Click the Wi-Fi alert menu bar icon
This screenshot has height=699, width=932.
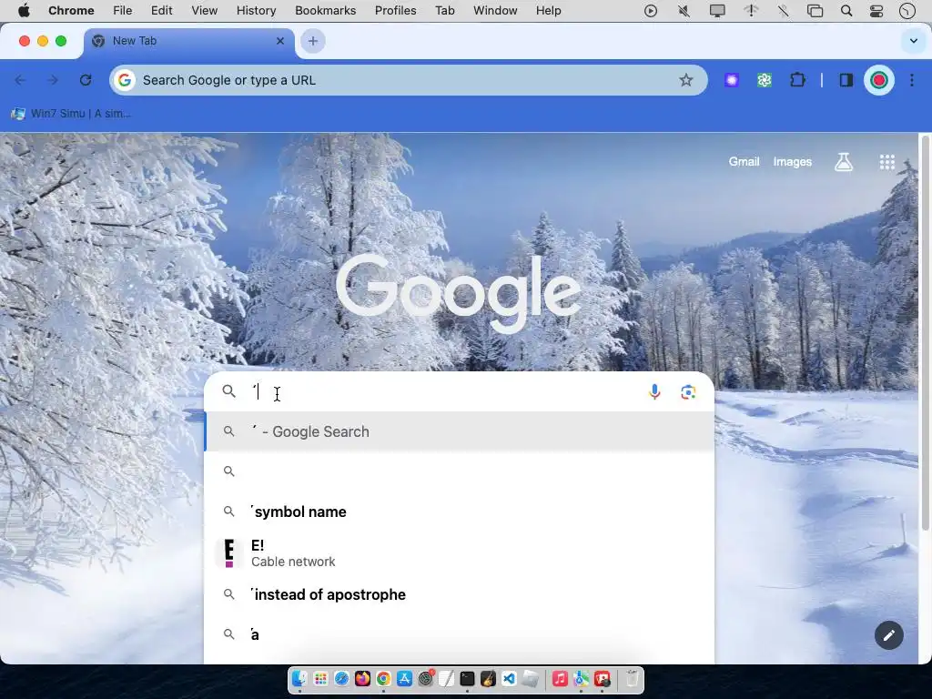[x=751, y=11]
